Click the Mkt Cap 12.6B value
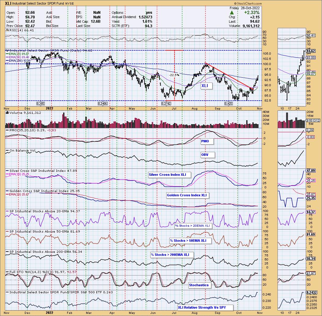Screen dimensions: 322x316 click(x=95, y=21)
